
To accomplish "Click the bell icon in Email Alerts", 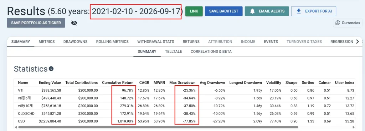I will pos(252,11).
